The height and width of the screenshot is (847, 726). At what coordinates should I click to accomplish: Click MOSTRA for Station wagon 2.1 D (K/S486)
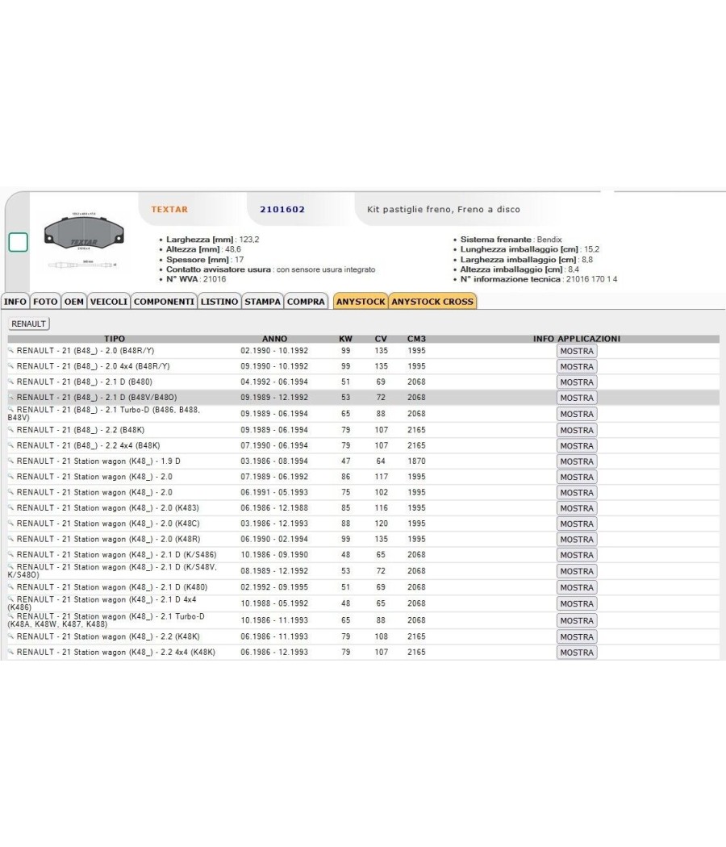[x=577, y=555]
